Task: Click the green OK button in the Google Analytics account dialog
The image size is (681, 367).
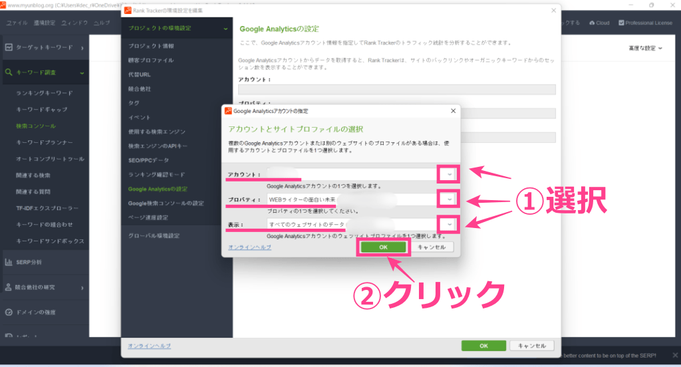Action: click(383, 247)
